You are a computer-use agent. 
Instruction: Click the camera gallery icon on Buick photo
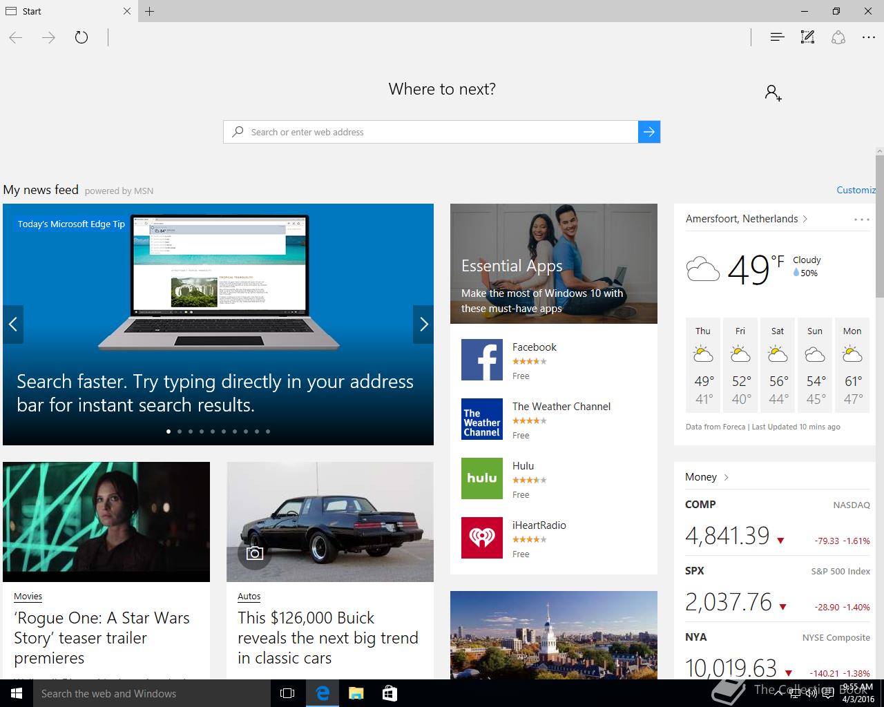pos(254,554)
